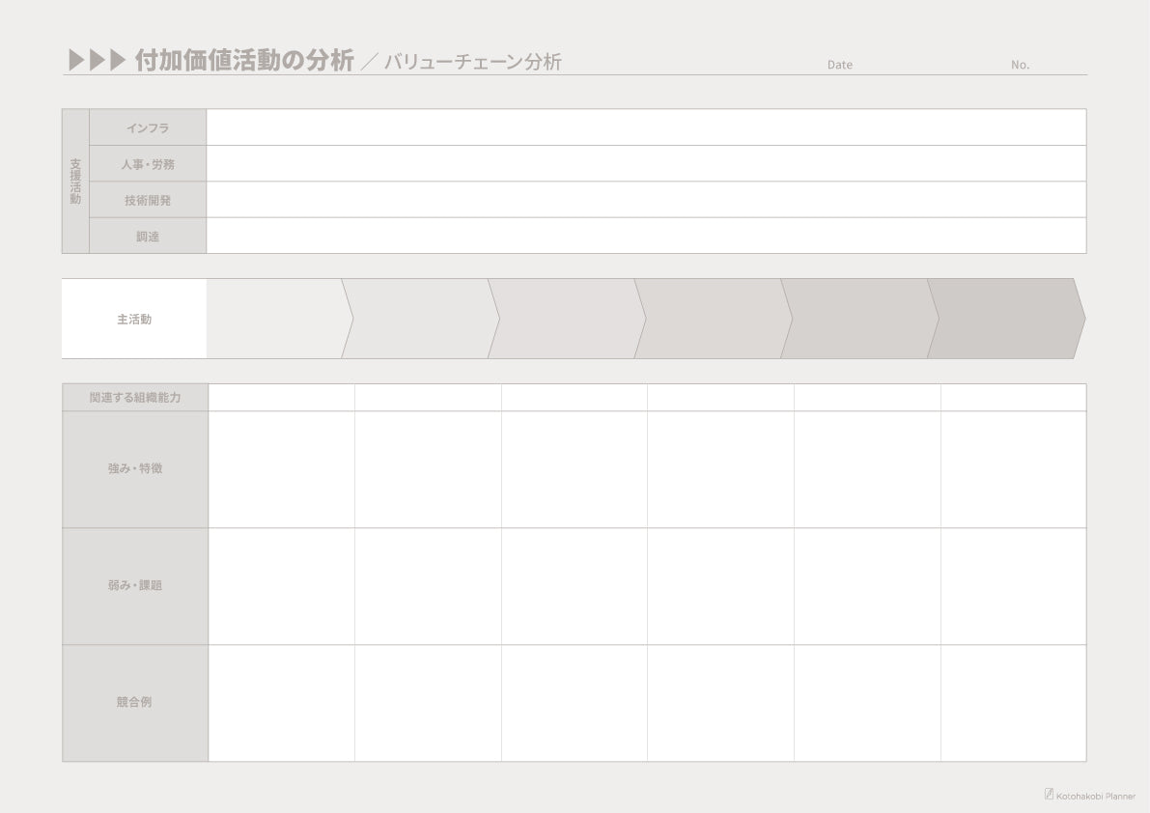Click the 弱み・課題 row header
The image size is (1150, 813).
[135, 586]
